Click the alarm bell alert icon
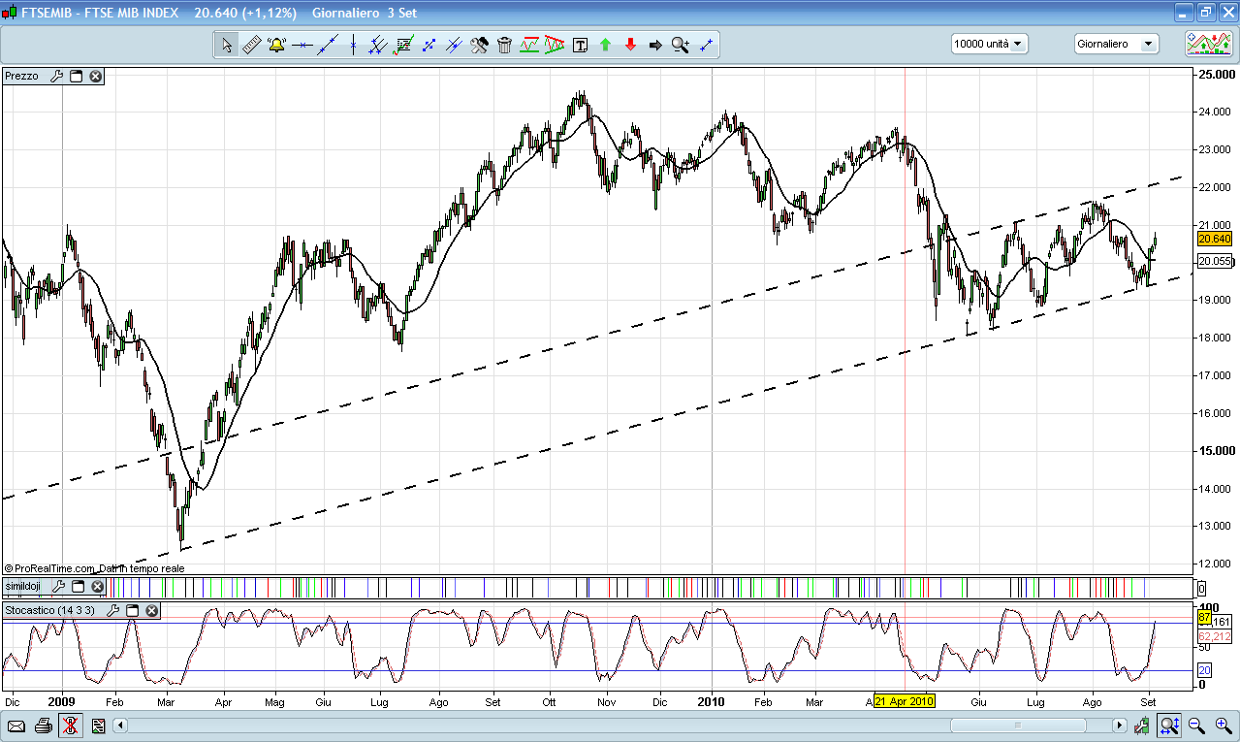Viewport: 1240px width, 742px height. click(x=276, y=45)
